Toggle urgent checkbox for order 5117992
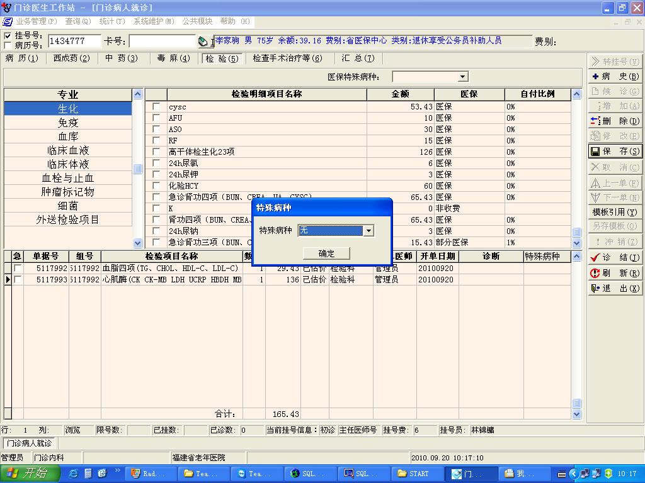This screenshot has width=645, height=483. pyautogui.click(x=18, y=268)
